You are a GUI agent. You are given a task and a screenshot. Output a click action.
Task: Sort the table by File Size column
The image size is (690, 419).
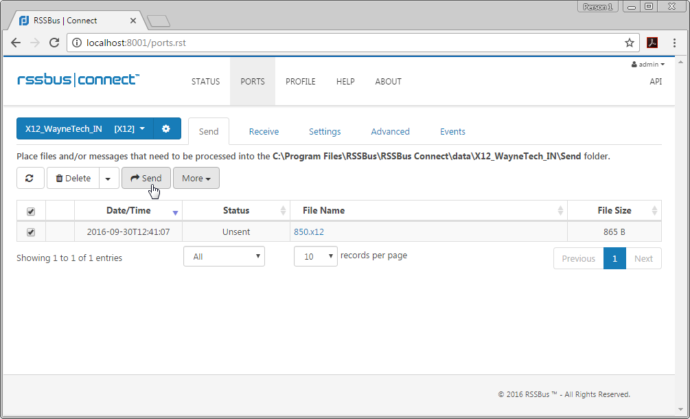coord(614,210)
